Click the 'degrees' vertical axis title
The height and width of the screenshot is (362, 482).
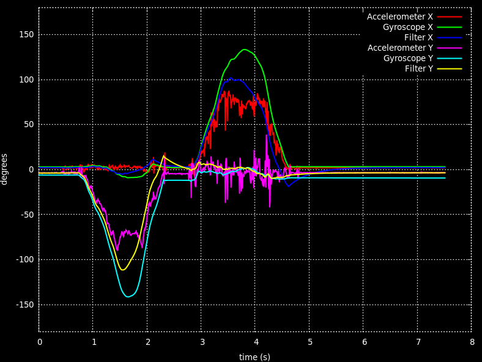pyautogui.click(x=4, y=169)
